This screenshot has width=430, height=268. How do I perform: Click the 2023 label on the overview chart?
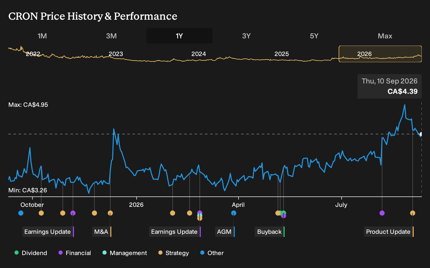pos(116,54)
